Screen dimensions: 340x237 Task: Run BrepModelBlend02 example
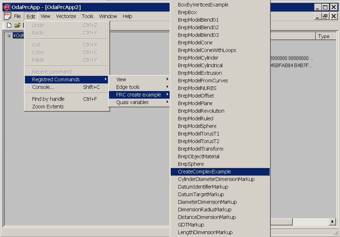tap(220, 27)
